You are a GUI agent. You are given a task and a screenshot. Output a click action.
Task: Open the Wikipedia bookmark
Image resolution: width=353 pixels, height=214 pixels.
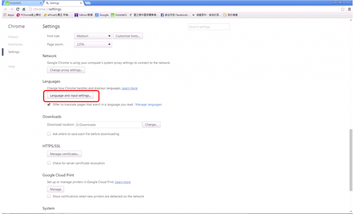point(206,15)
